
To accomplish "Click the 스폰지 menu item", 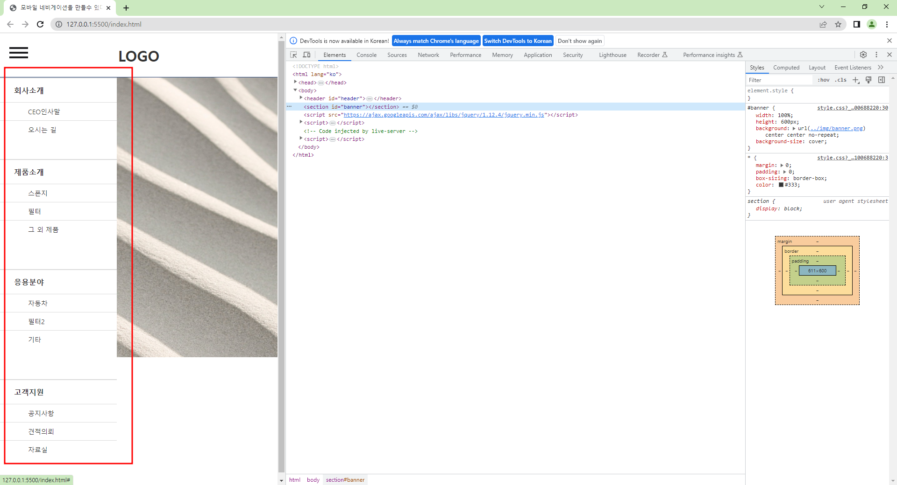I will tap(38, 193).
